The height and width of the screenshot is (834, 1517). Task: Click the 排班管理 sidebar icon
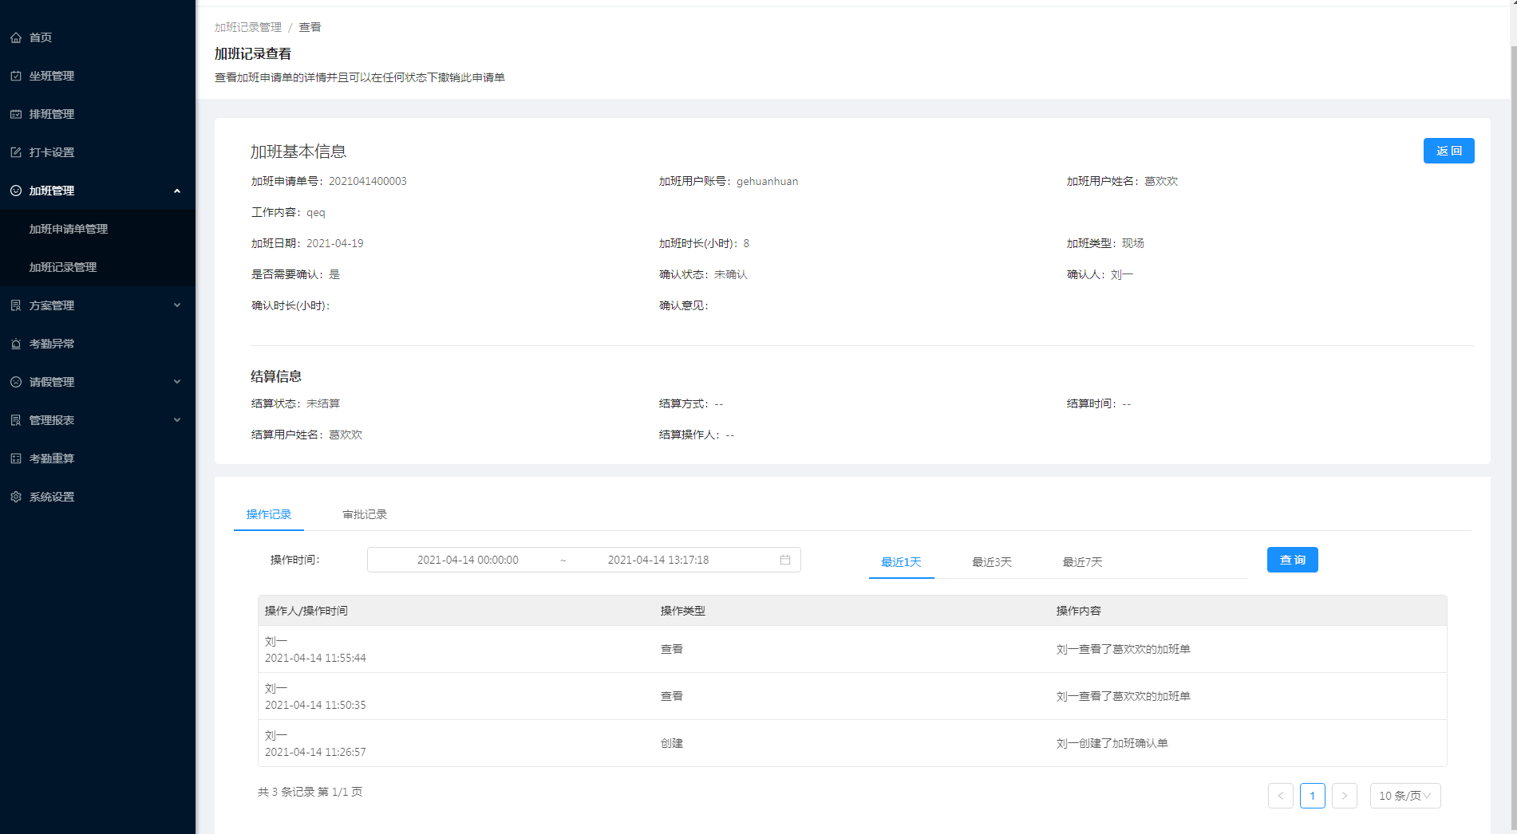[x=16, y=114]
